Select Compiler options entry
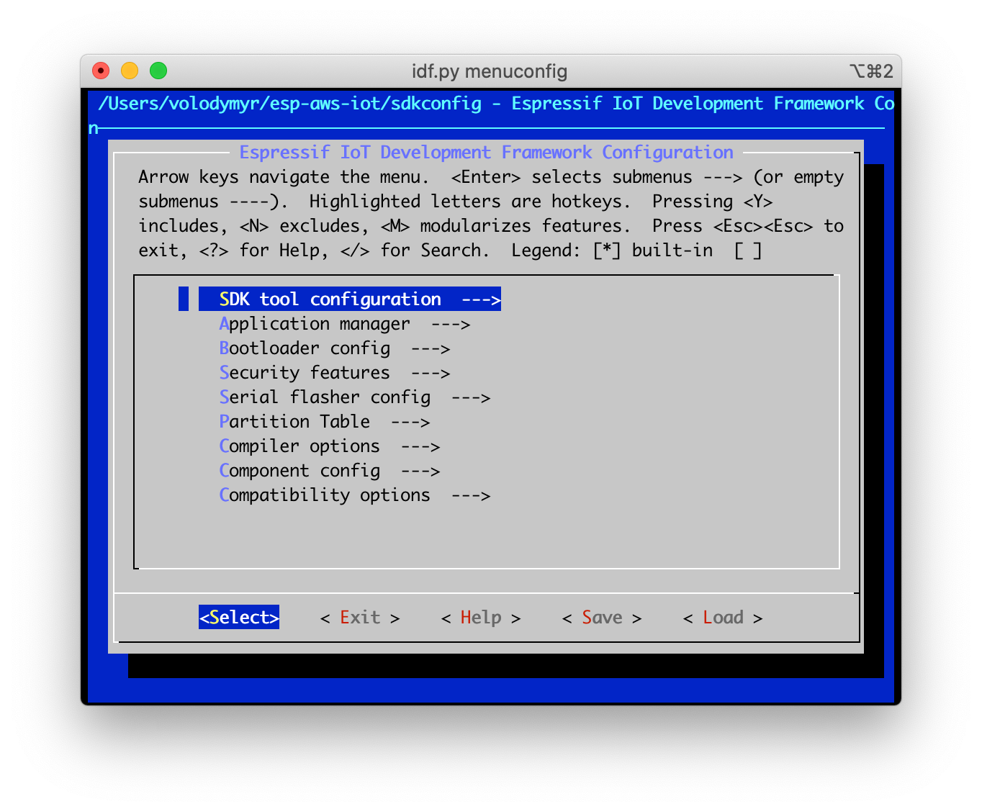Image resolution: width=982 pixels, height=812 pixels. (299, 446)
